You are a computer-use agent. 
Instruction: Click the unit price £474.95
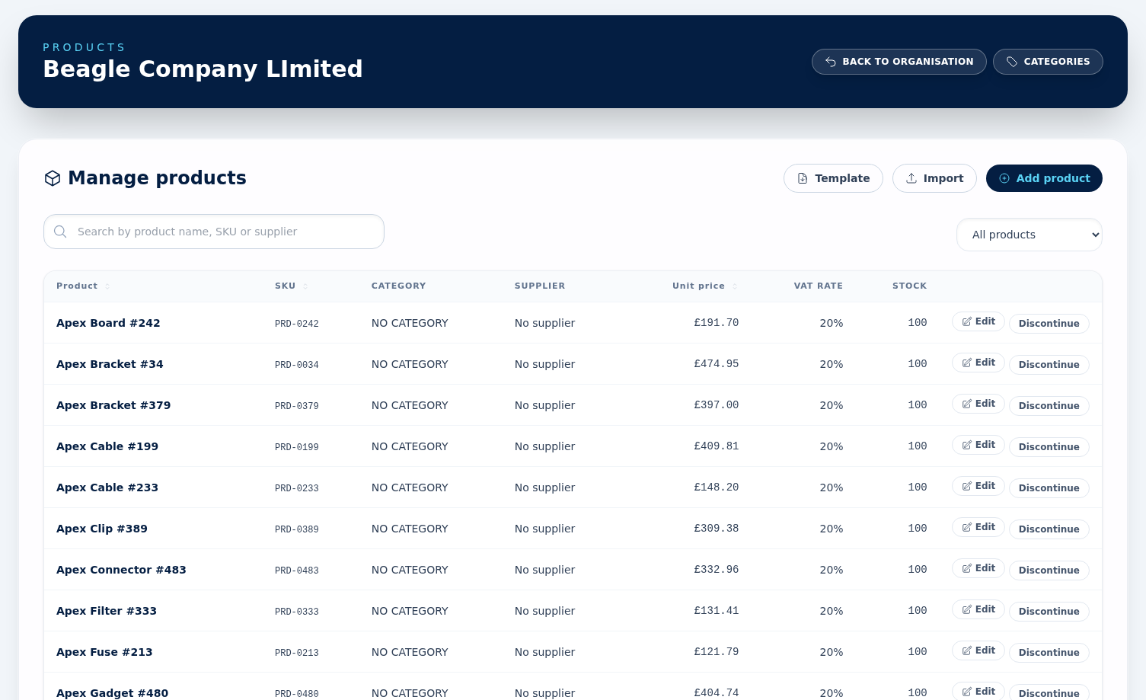point(717,364)
